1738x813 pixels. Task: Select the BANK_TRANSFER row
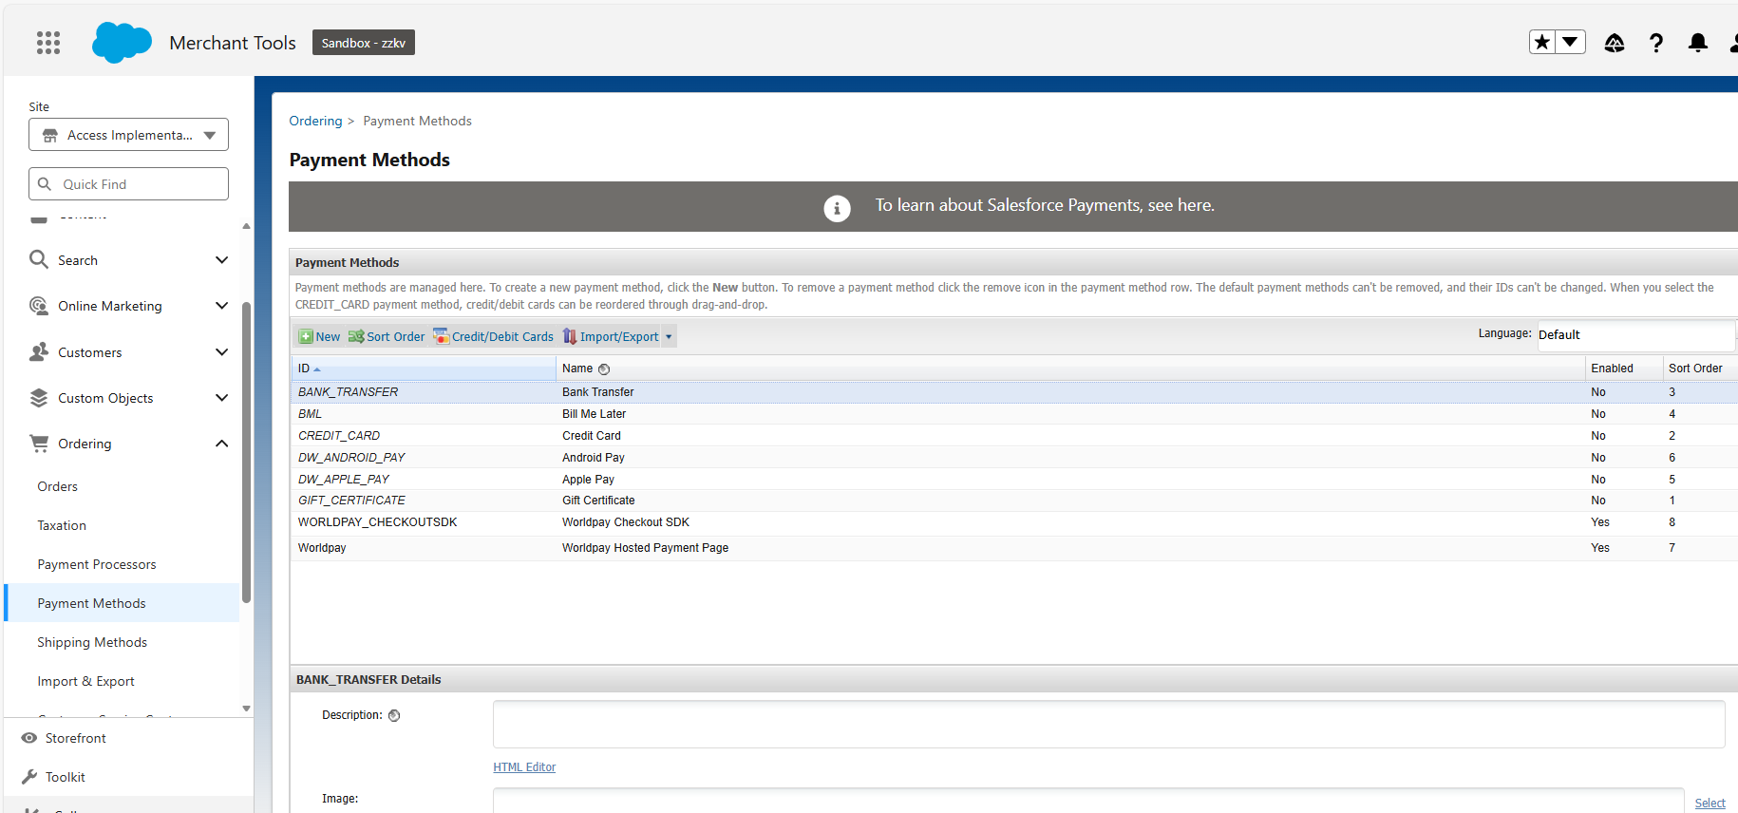(x=1014, y=392)
